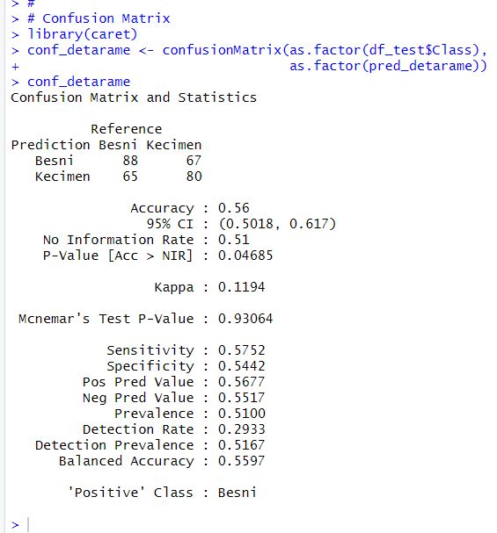Viewport: 497px width, 533px height.
Task: Click the confusionMatrix function call text
Action: [325, 50]
